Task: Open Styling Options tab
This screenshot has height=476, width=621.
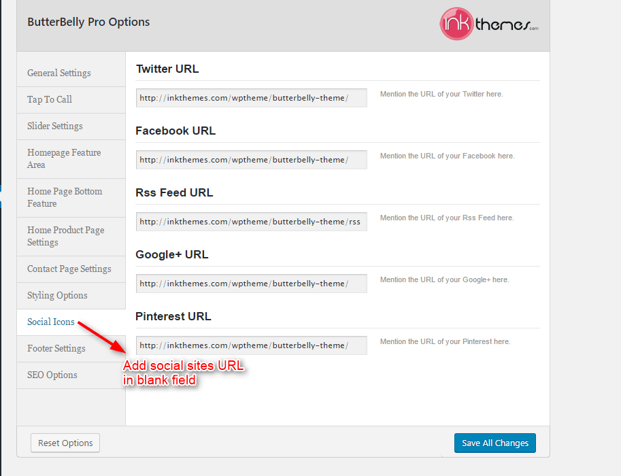Action: pyautogui.click(x=71, y=296)
